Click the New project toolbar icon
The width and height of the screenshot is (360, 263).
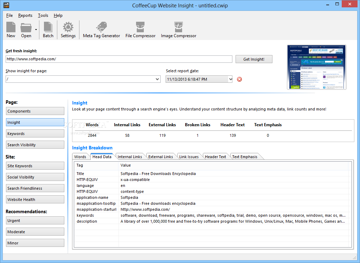click(11, 29)
